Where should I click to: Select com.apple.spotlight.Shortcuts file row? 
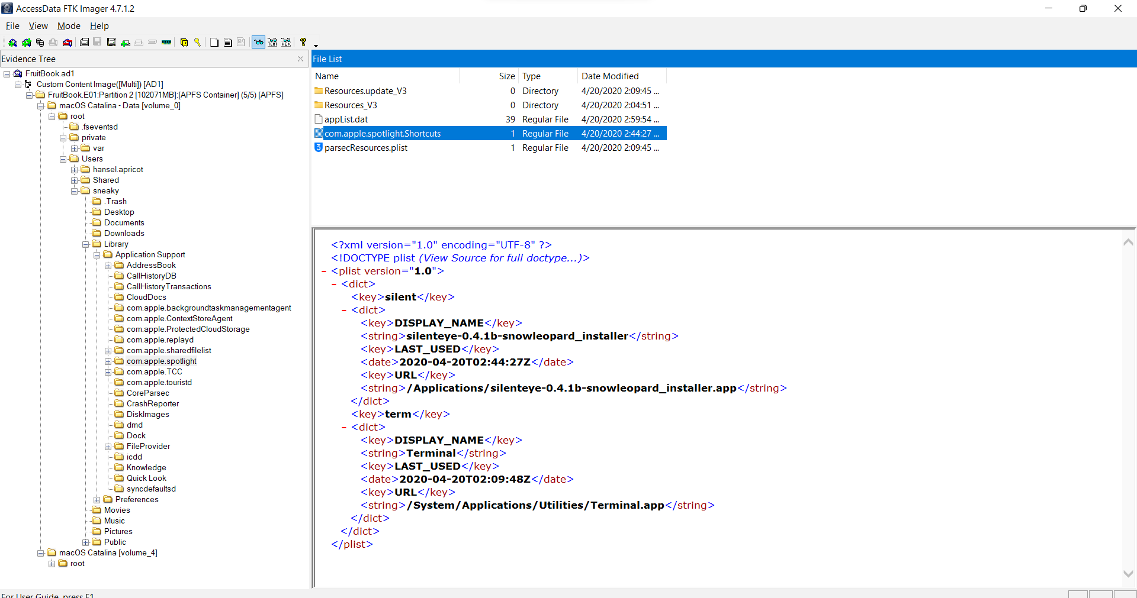point(489,134)
